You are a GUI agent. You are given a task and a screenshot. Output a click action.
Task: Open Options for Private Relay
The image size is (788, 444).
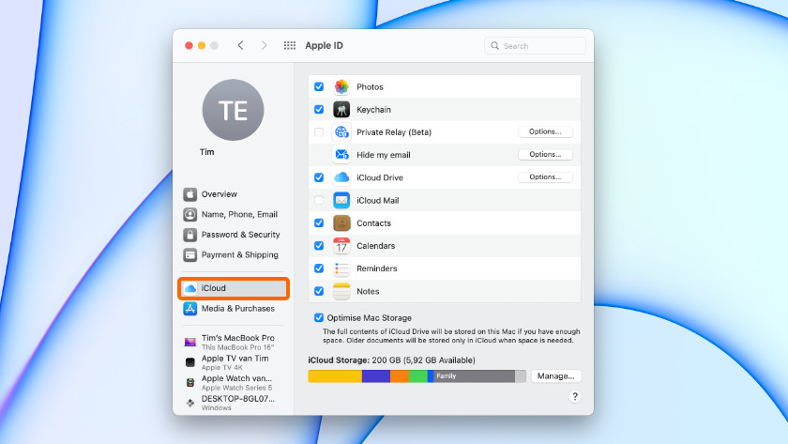click(545, 132)
